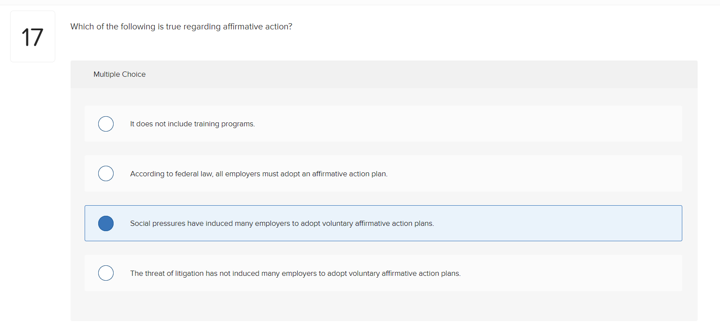Click the federal law answer text
Image resolution: width=720 pixels, height=332 pixels.
coord(258,174)
